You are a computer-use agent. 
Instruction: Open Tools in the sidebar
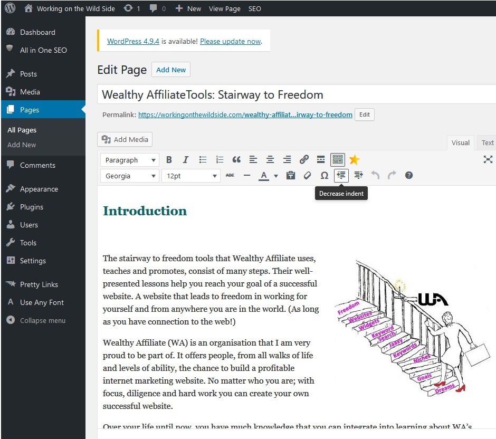click(43, 243)
